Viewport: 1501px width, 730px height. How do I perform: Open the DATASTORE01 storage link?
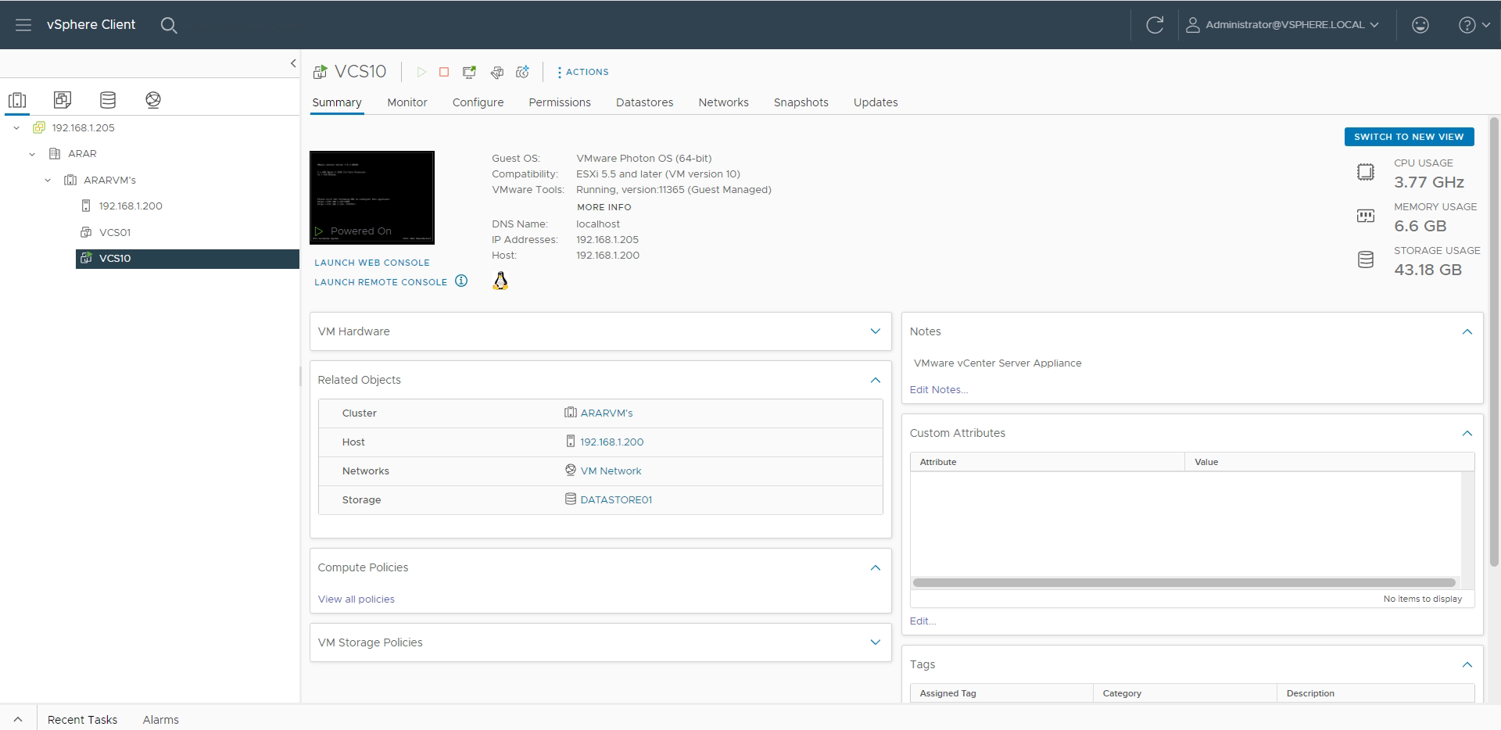616,500
